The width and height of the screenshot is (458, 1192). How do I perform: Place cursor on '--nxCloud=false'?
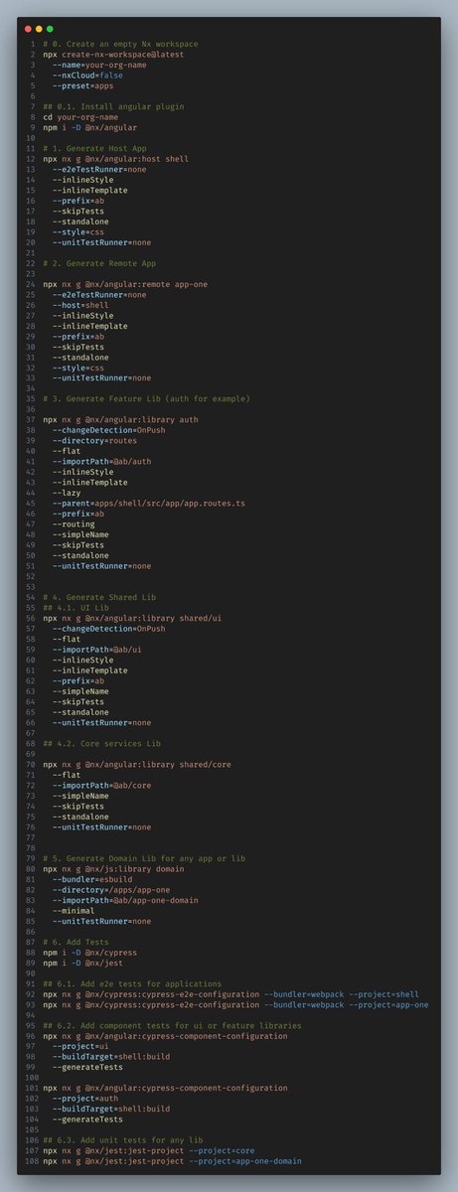tap(88, 74)
